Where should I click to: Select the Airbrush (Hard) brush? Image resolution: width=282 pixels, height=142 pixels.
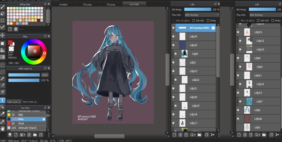[26, 128]
